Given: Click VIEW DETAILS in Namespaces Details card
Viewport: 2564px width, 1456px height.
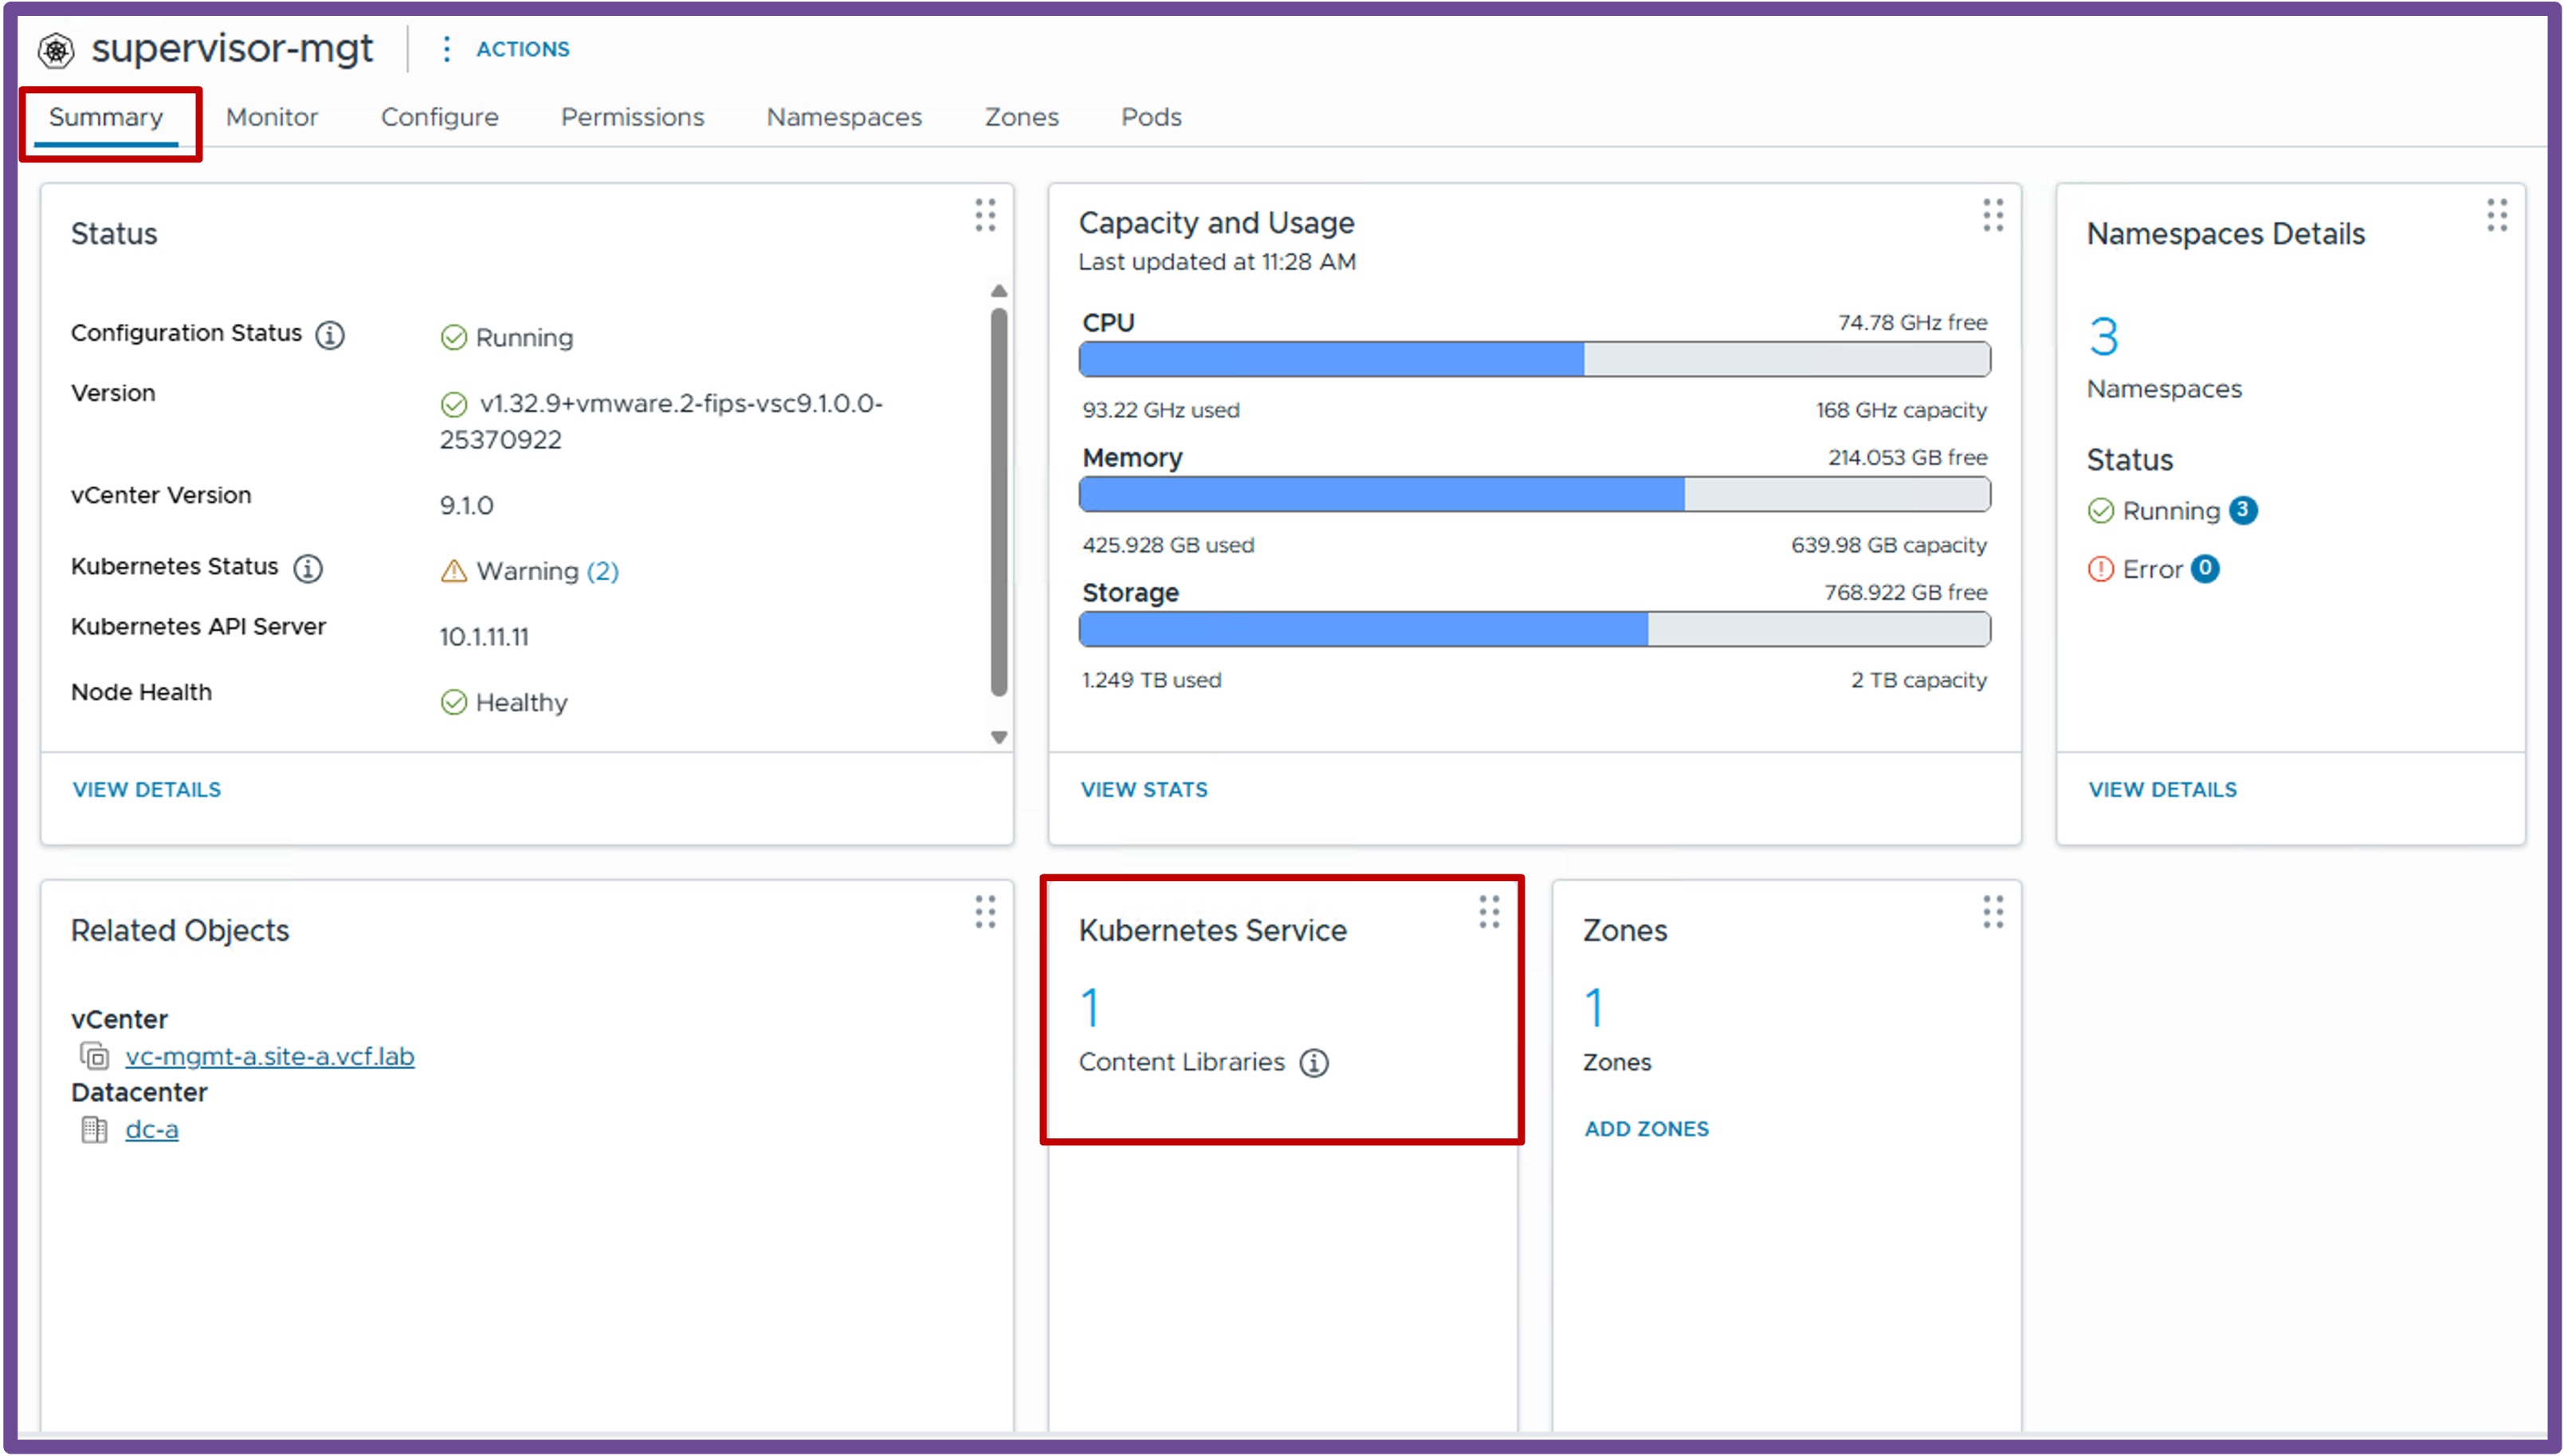Looking at the screenshot, I should pos(2163,789).
